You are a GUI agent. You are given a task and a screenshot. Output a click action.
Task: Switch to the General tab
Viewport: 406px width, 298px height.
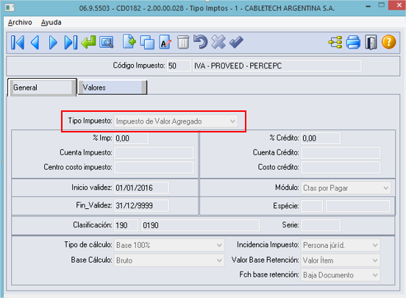click(x=42, y=88)
